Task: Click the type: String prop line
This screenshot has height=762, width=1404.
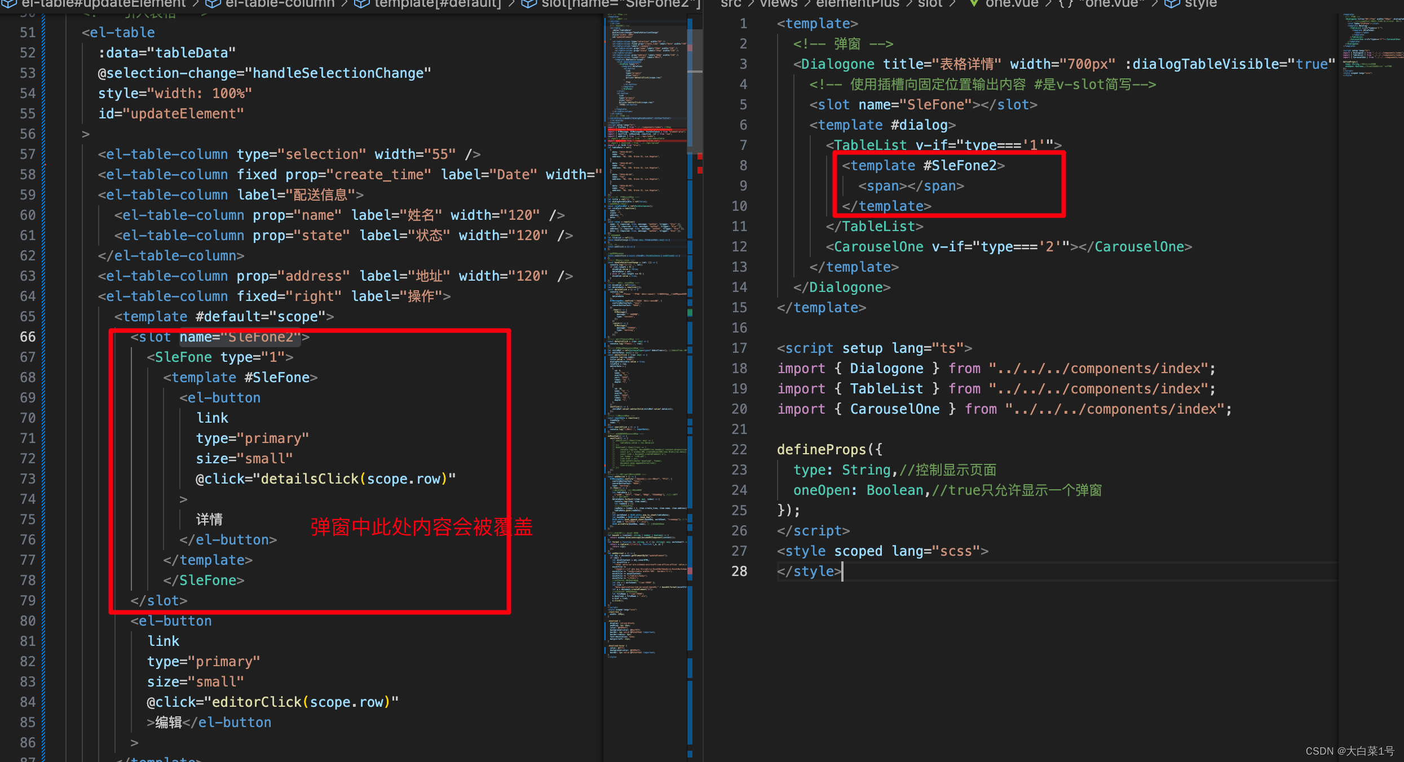Action: pyautogui.click(x=894, y=470)
